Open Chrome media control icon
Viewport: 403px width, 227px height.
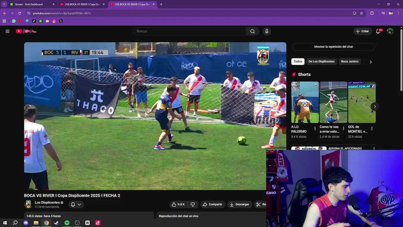tap(383, 13)
